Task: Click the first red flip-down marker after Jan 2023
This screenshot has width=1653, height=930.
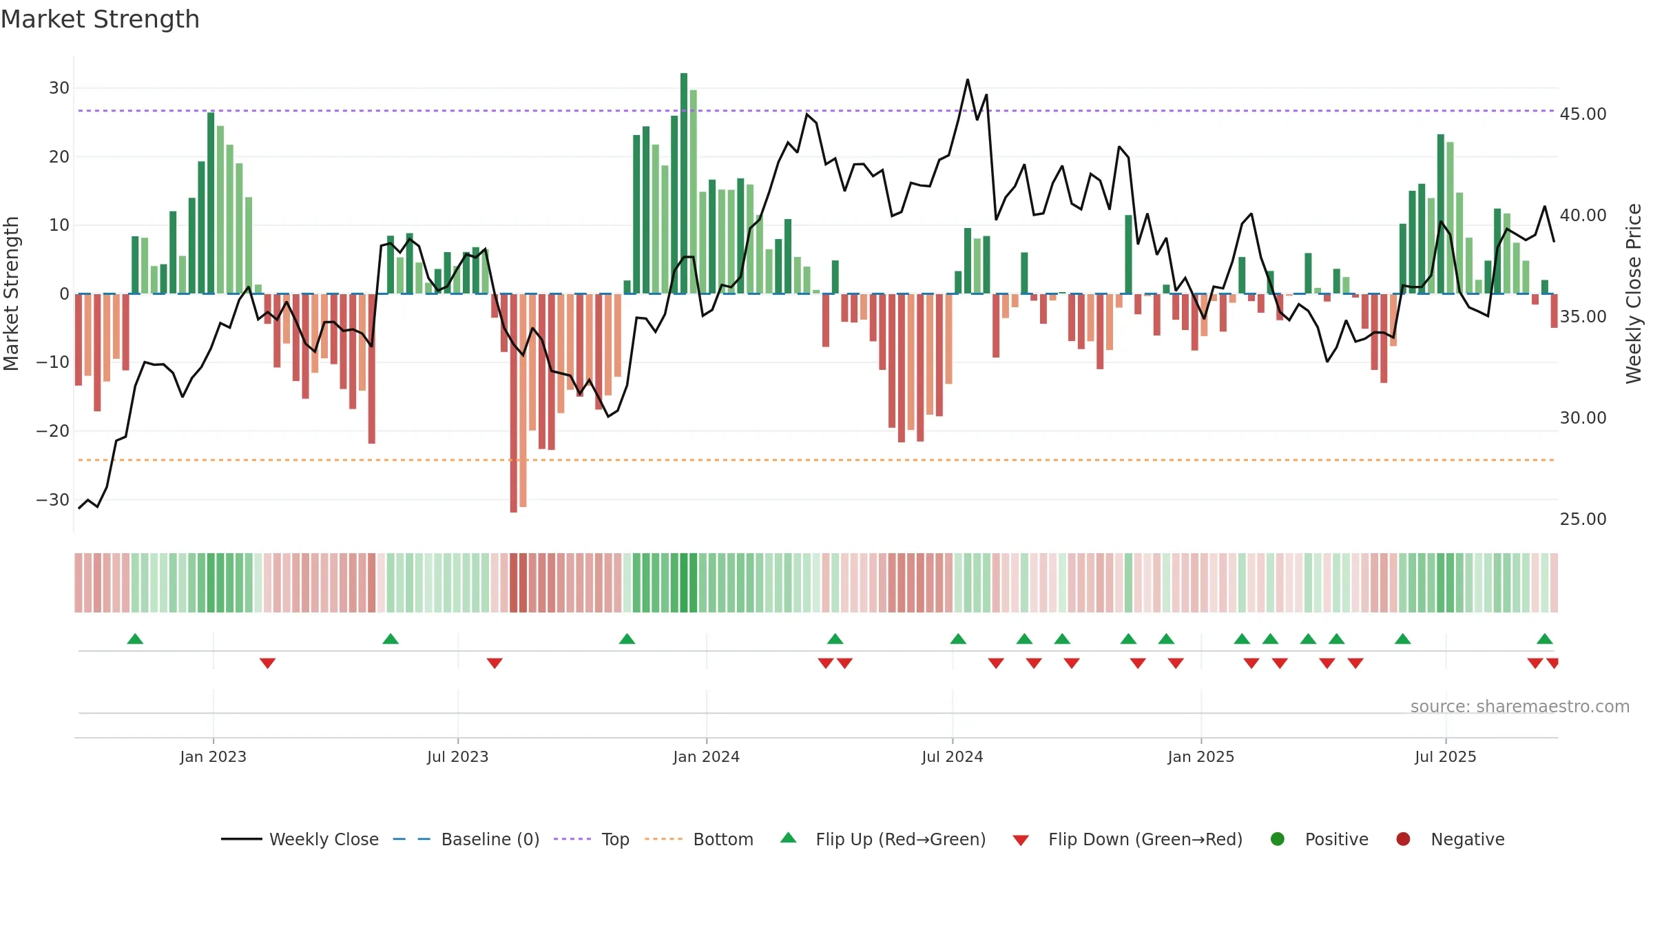Action: click(x=268, y=663)
